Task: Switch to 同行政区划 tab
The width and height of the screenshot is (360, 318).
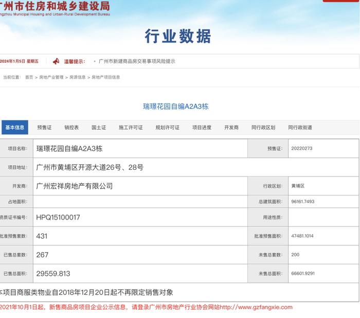Action: click(x=263, y=128)
